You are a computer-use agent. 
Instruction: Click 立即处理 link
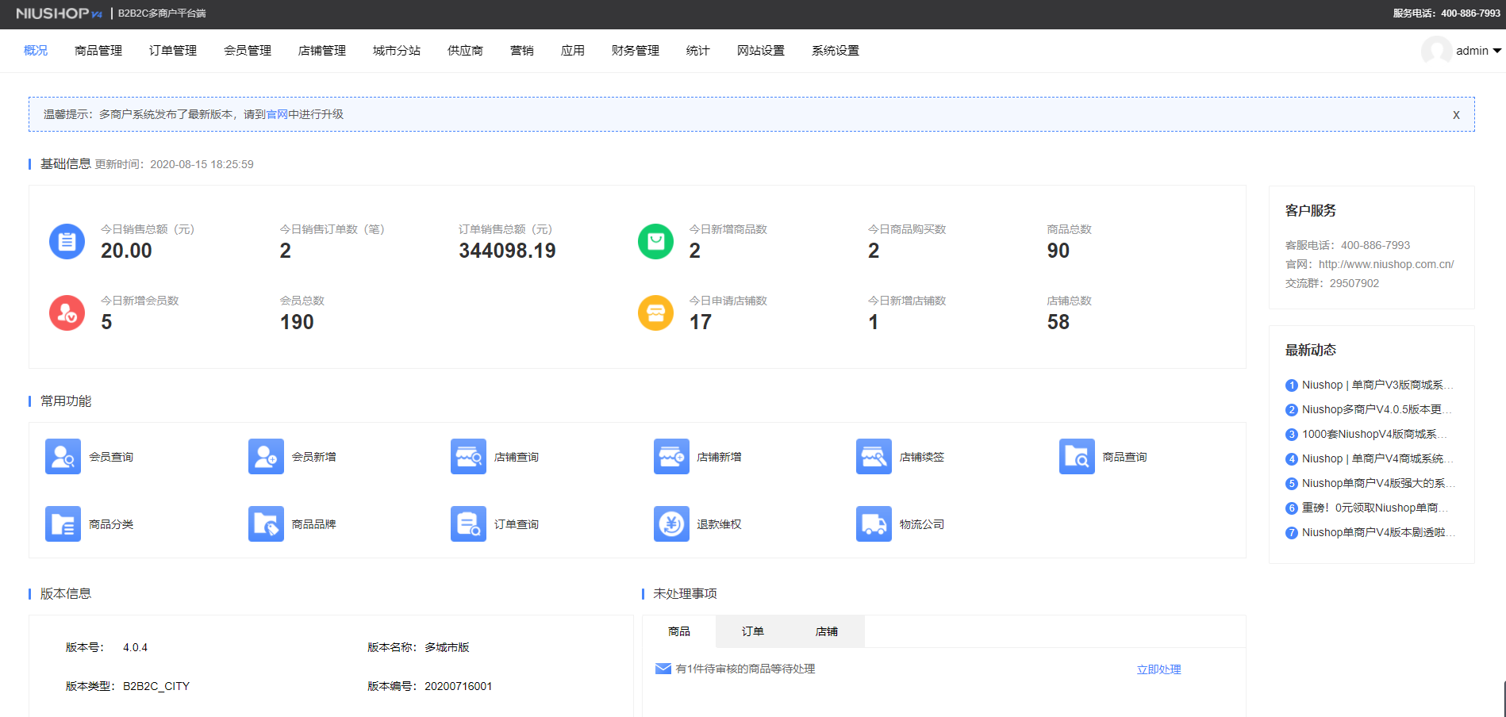tap(1159, 669)
